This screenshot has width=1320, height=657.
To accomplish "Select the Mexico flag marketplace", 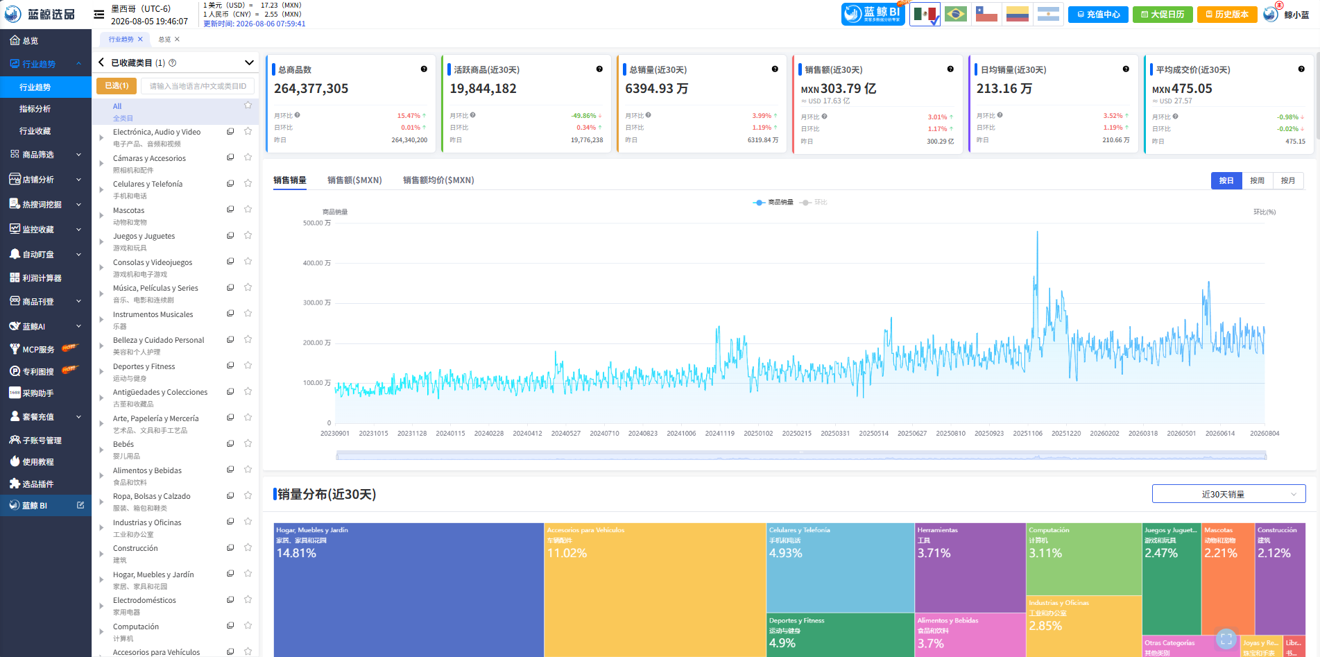I will tap(925, 14).
